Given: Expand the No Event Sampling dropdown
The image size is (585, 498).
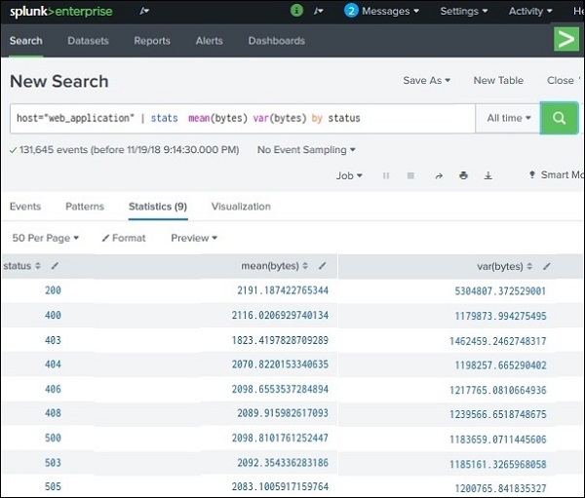Looking at the screenshot, I should tap(306, 150).
